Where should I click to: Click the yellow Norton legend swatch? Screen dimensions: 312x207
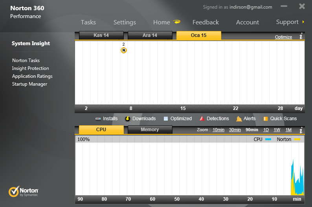(297, 139)
